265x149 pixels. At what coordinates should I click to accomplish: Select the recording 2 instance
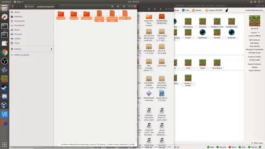click(217, 64)
